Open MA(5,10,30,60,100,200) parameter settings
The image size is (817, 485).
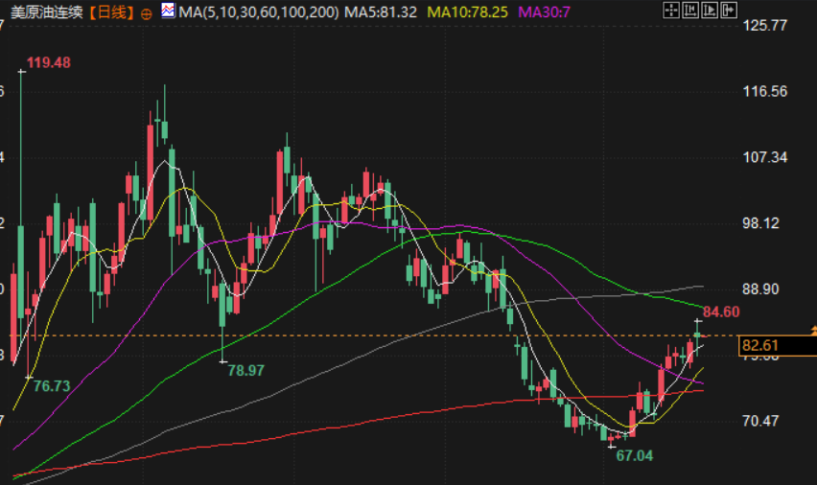[259, 12]
